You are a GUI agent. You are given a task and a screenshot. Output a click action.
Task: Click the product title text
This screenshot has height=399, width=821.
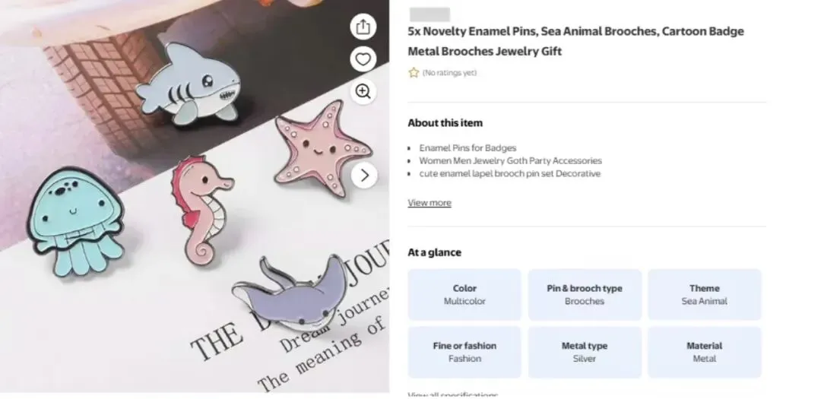575,41
